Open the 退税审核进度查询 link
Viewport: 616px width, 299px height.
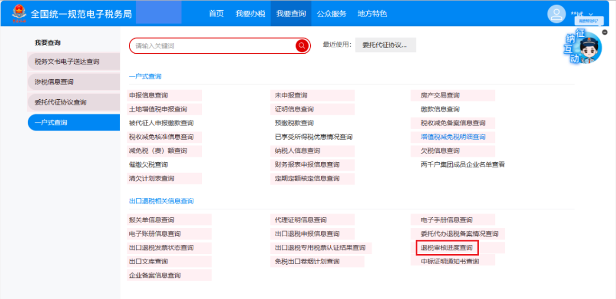[x=447, y=248]
